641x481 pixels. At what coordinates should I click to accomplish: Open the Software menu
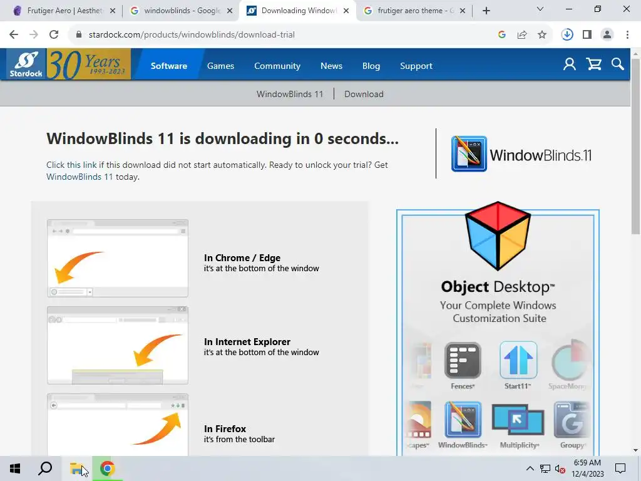click(x=169, y=66)
